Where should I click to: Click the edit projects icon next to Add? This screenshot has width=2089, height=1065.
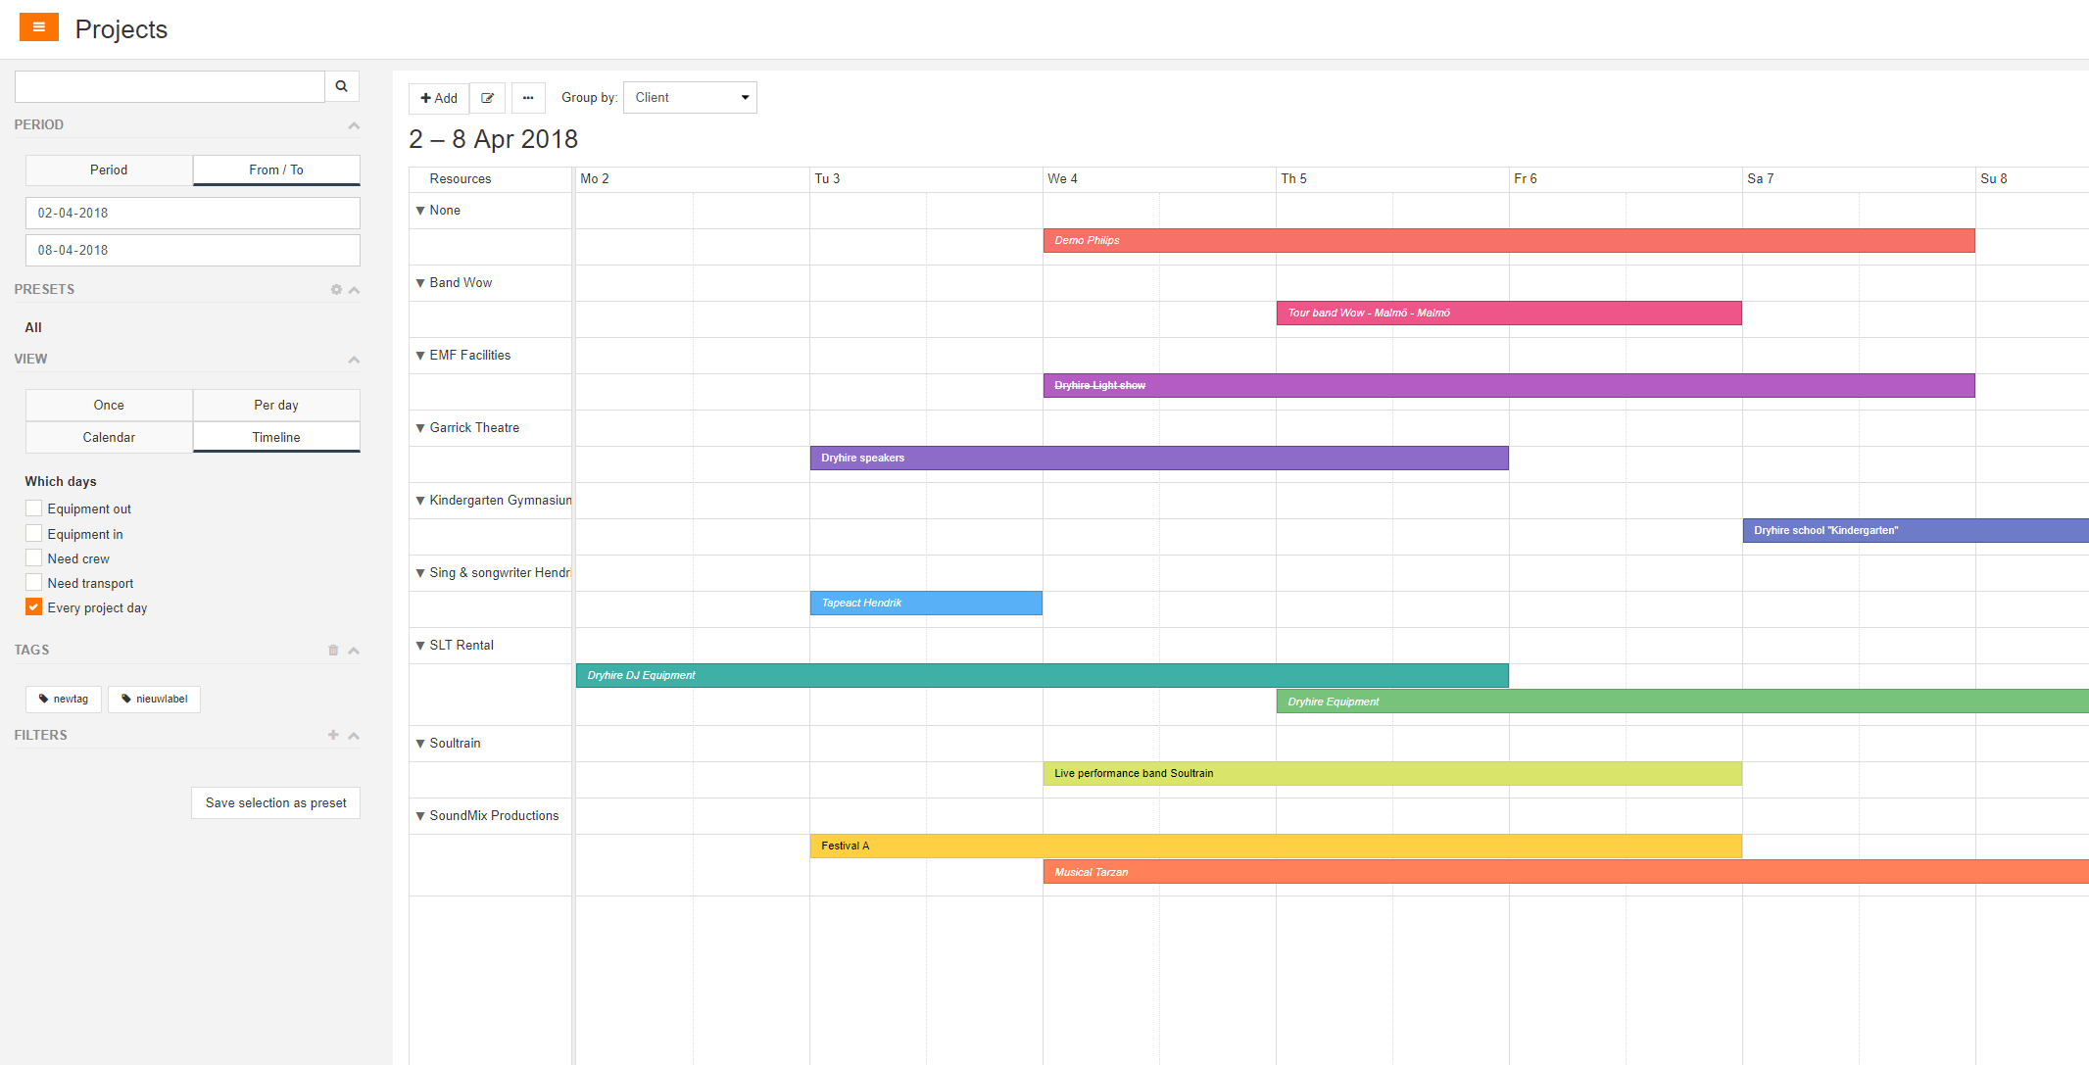point(487,98)
